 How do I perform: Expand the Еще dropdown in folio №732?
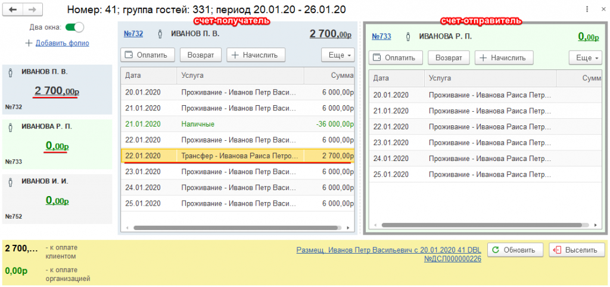point(338,55)
